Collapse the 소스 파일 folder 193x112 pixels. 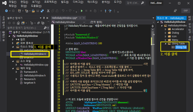tap(13, 61)
